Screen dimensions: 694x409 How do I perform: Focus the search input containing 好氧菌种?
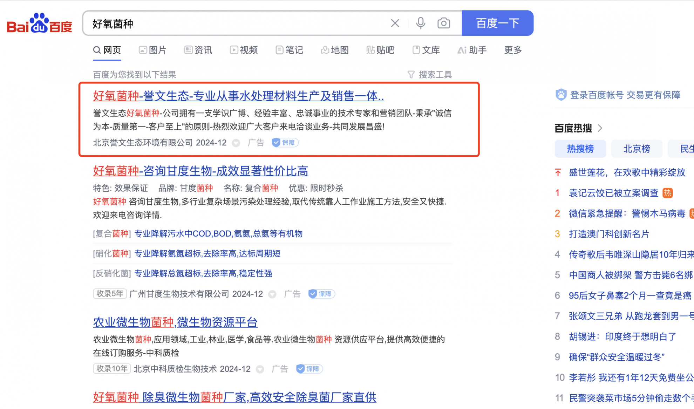(x=238, y=23)
